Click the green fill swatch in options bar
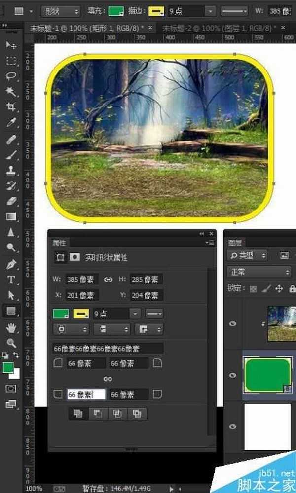Viewport: 296px width, 493px height. (x=117, y=11)
